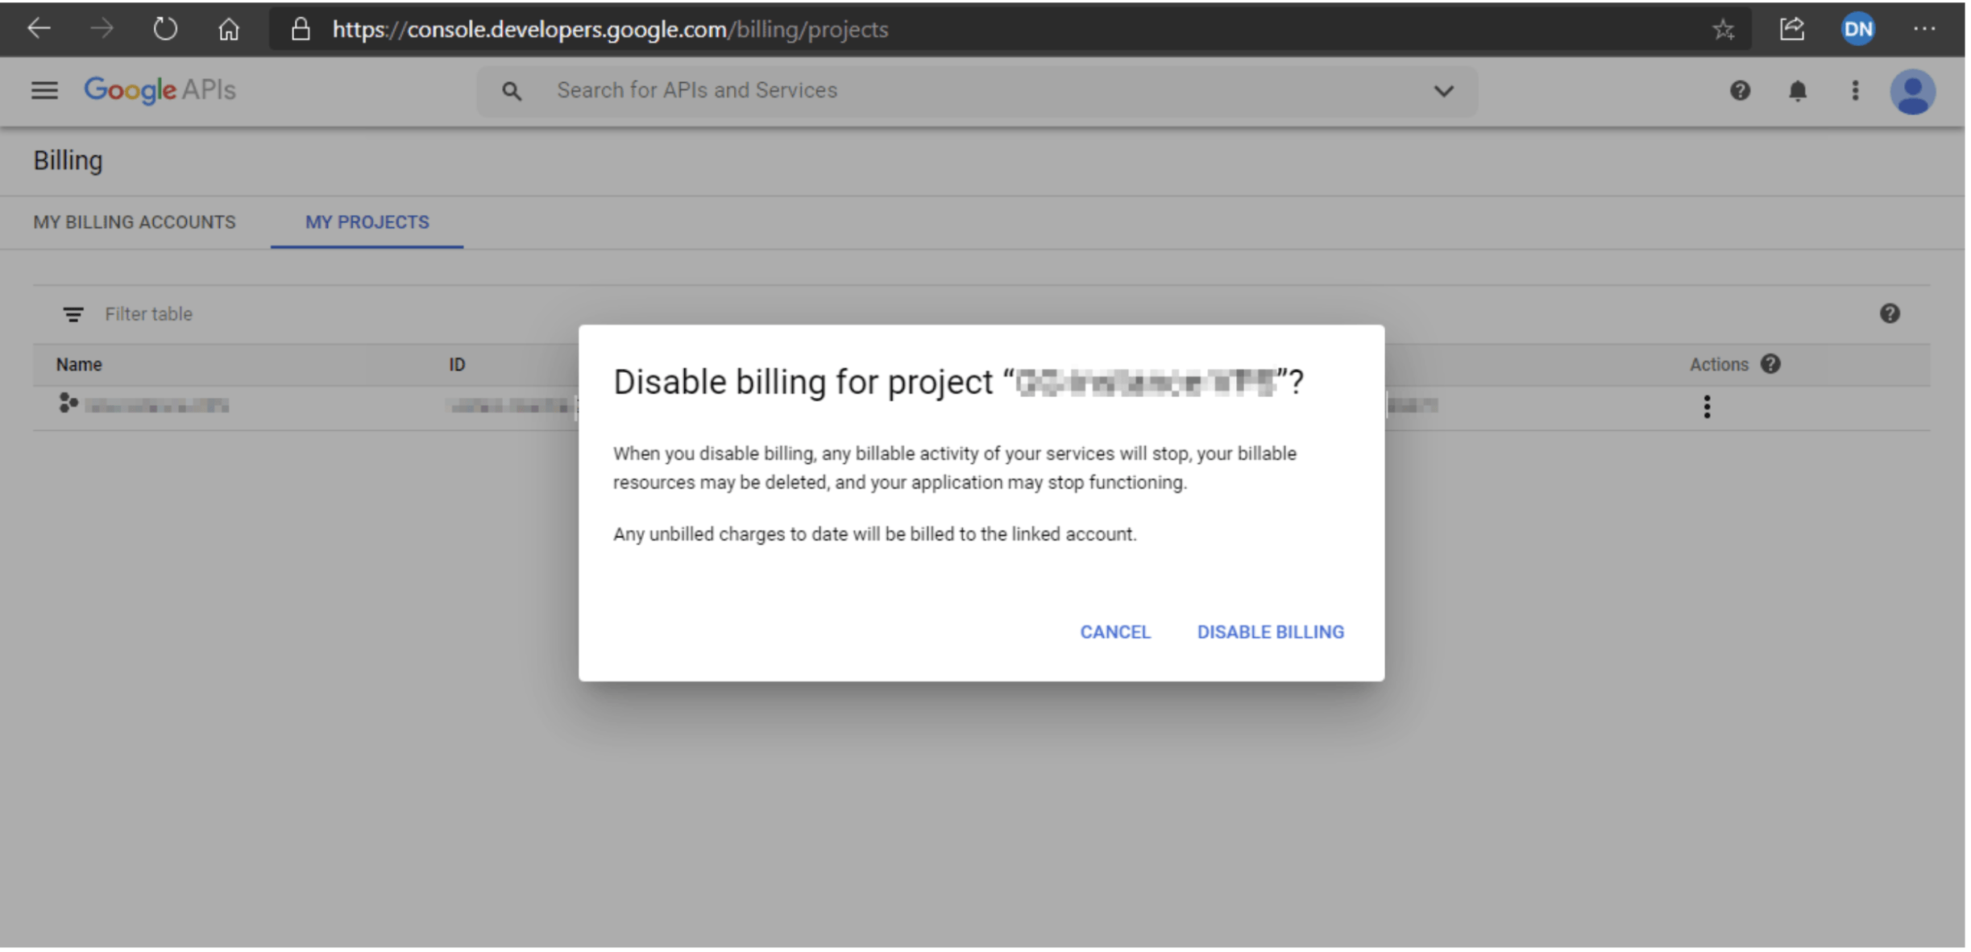The width and height of the screenshot is (1971, 952).
Task: Open the help icon in the header
Action: (x=1740, y=91)
